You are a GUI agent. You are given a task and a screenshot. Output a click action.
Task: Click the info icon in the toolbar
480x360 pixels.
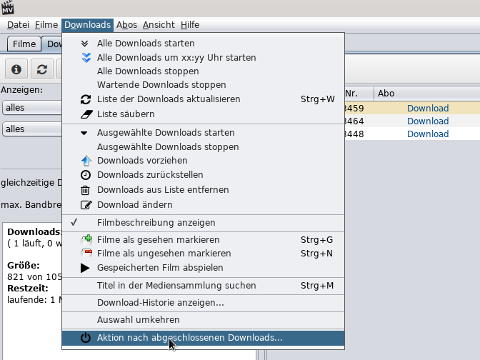(16, 69)
